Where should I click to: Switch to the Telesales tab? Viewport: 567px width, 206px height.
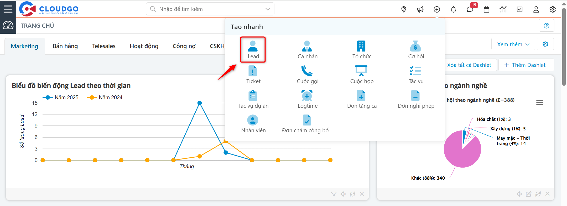[x=104, y=46]
